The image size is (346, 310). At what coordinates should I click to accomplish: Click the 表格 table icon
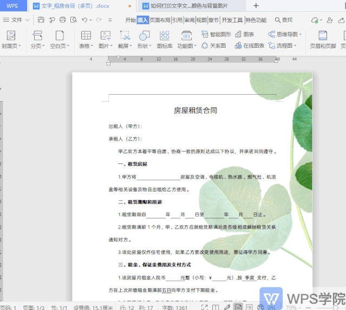pos(86,36)
